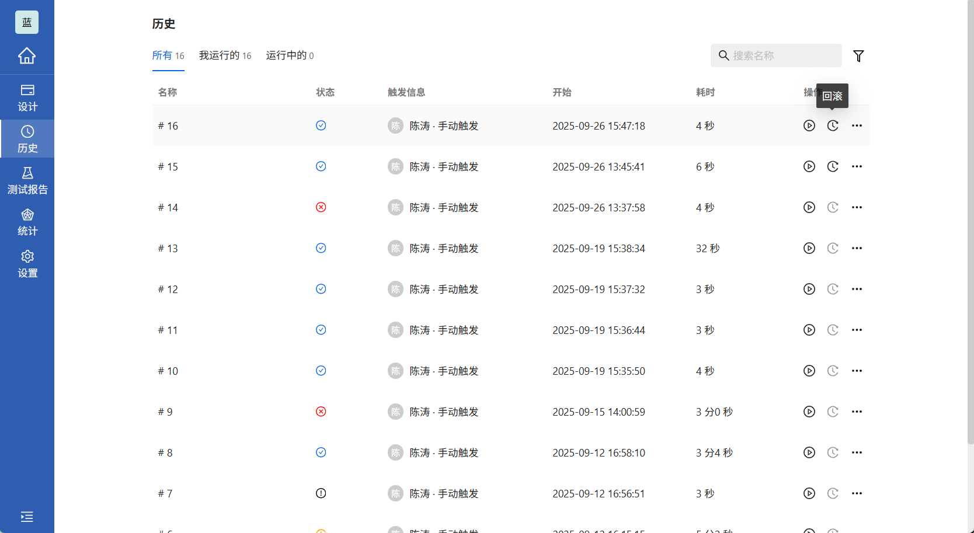Click the 蓝 project avatar
The image size is (974, 533).
27,22
